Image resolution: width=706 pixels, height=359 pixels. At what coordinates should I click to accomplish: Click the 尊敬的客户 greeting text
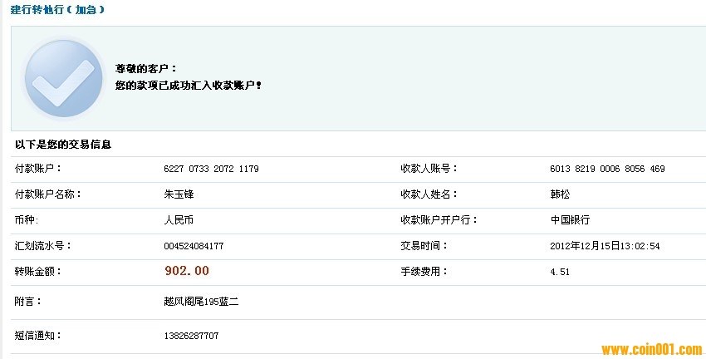145,69
